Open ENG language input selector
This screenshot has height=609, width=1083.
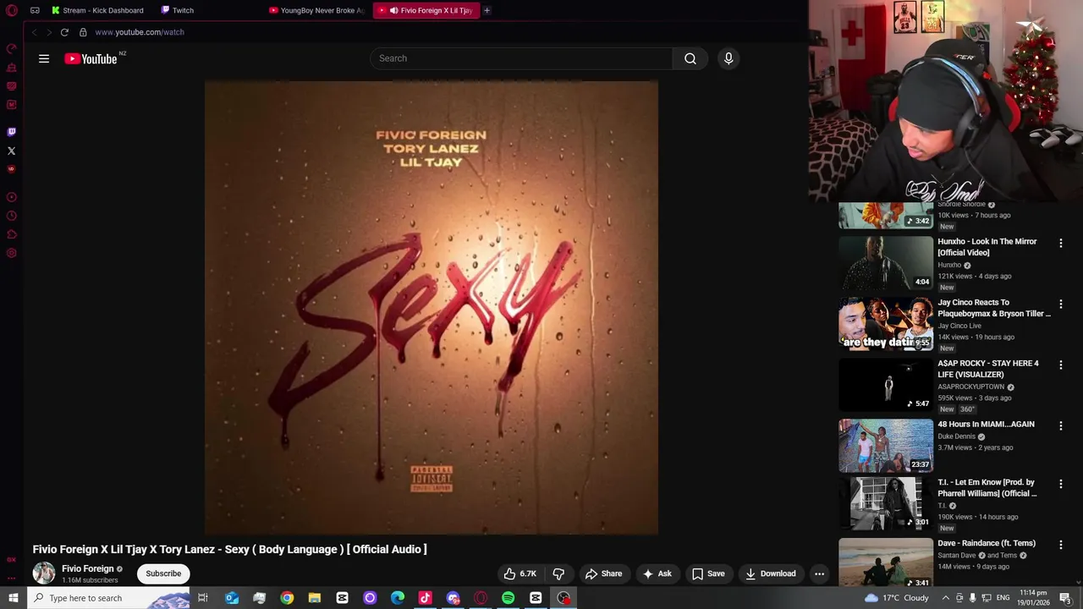point(1003,598)
